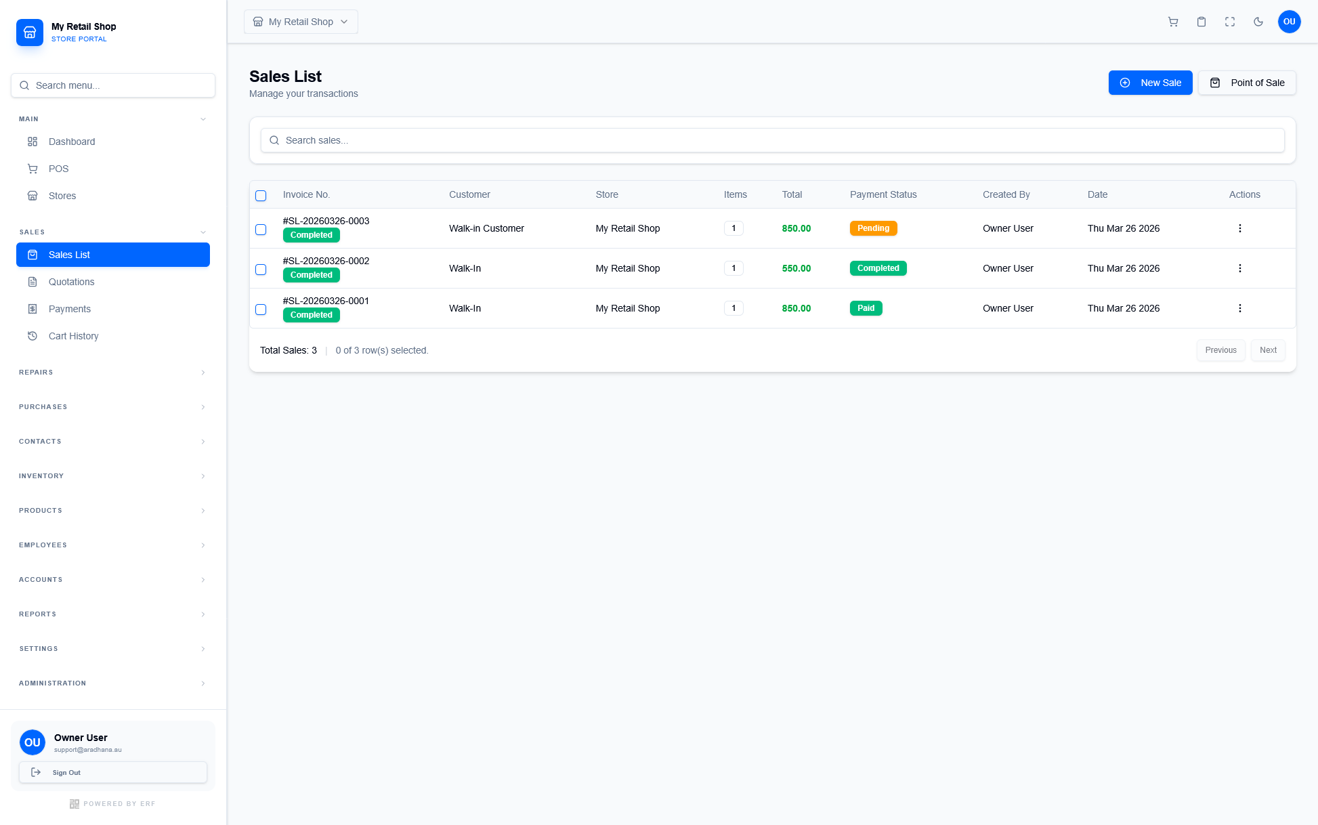The width and height of the screenshot is (1318, 825).
Task: Tick the checkbox for invoice SL-20260326-0001
Action: tap(261, 310)
